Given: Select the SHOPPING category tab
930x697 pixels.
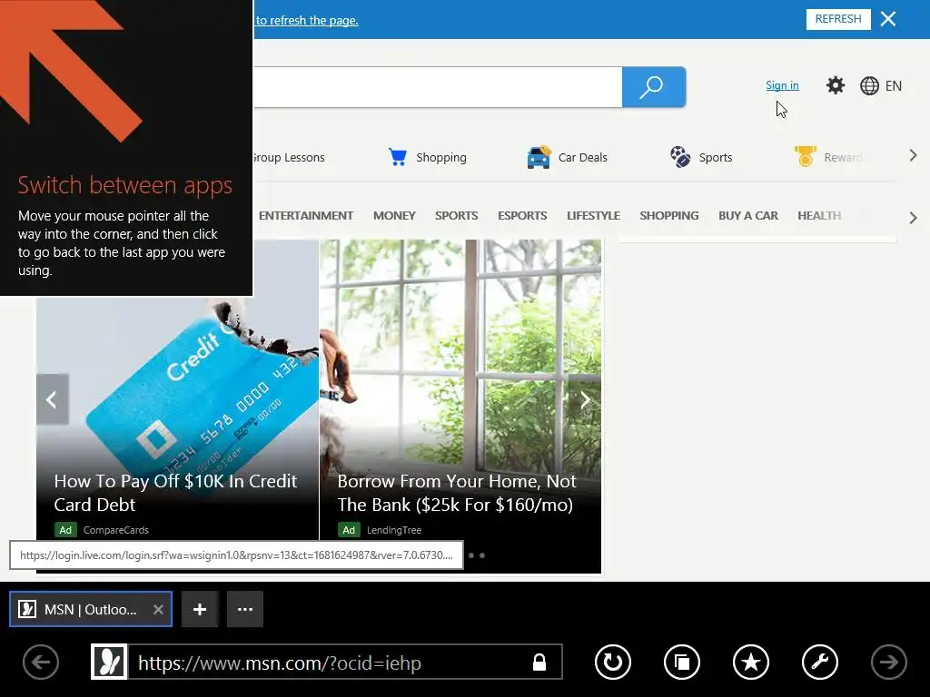Looking at the screenshot, I should [x=669, y=216].
